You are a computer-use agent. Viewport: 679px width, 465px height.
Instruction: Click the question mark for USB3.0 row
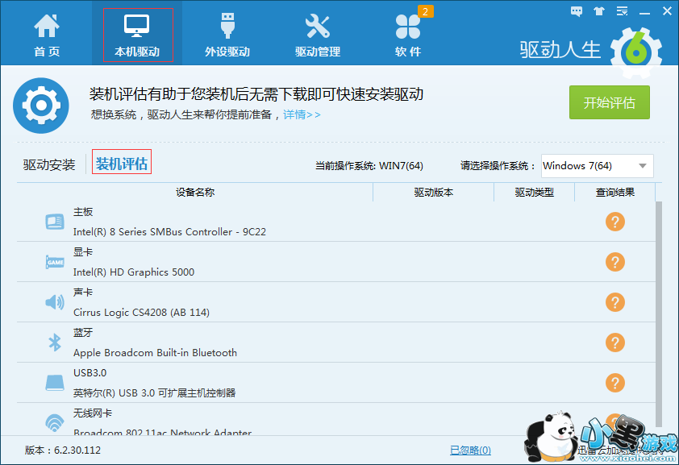615,382
